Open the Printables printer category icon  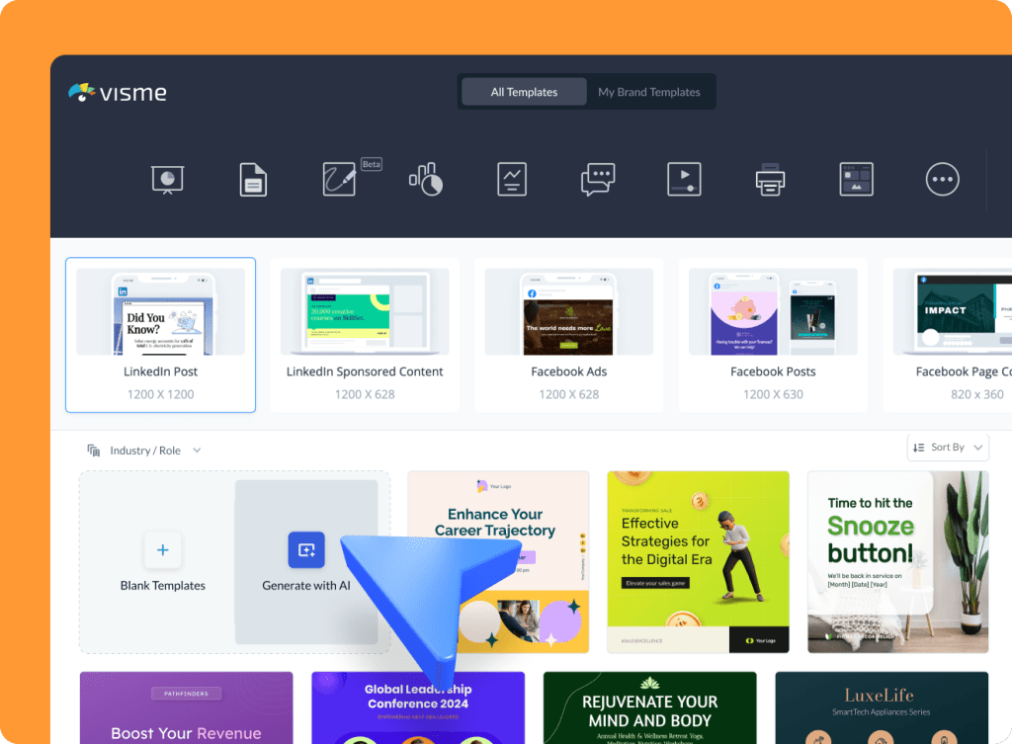coord(770,179)
